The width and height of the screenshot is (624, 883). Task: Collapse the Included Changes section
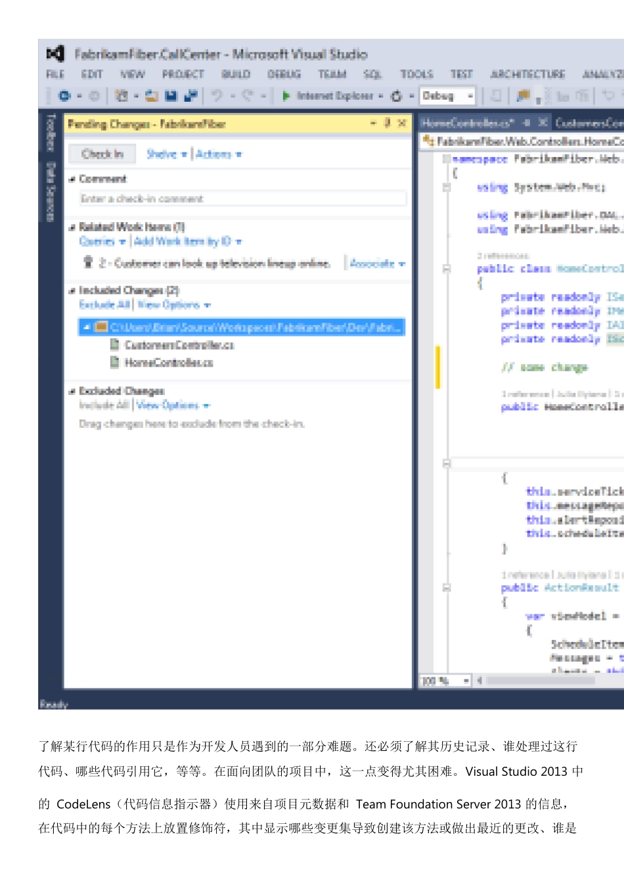point(72,290)
